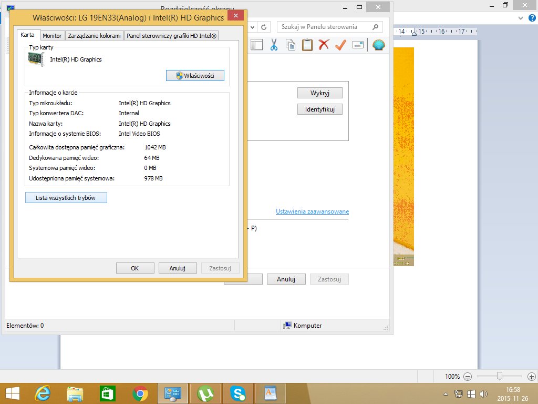The height and width of the screenshot is (404, 538).
Task: Click Lista wszystkich trybów button
Action: (x=66, y=198)
